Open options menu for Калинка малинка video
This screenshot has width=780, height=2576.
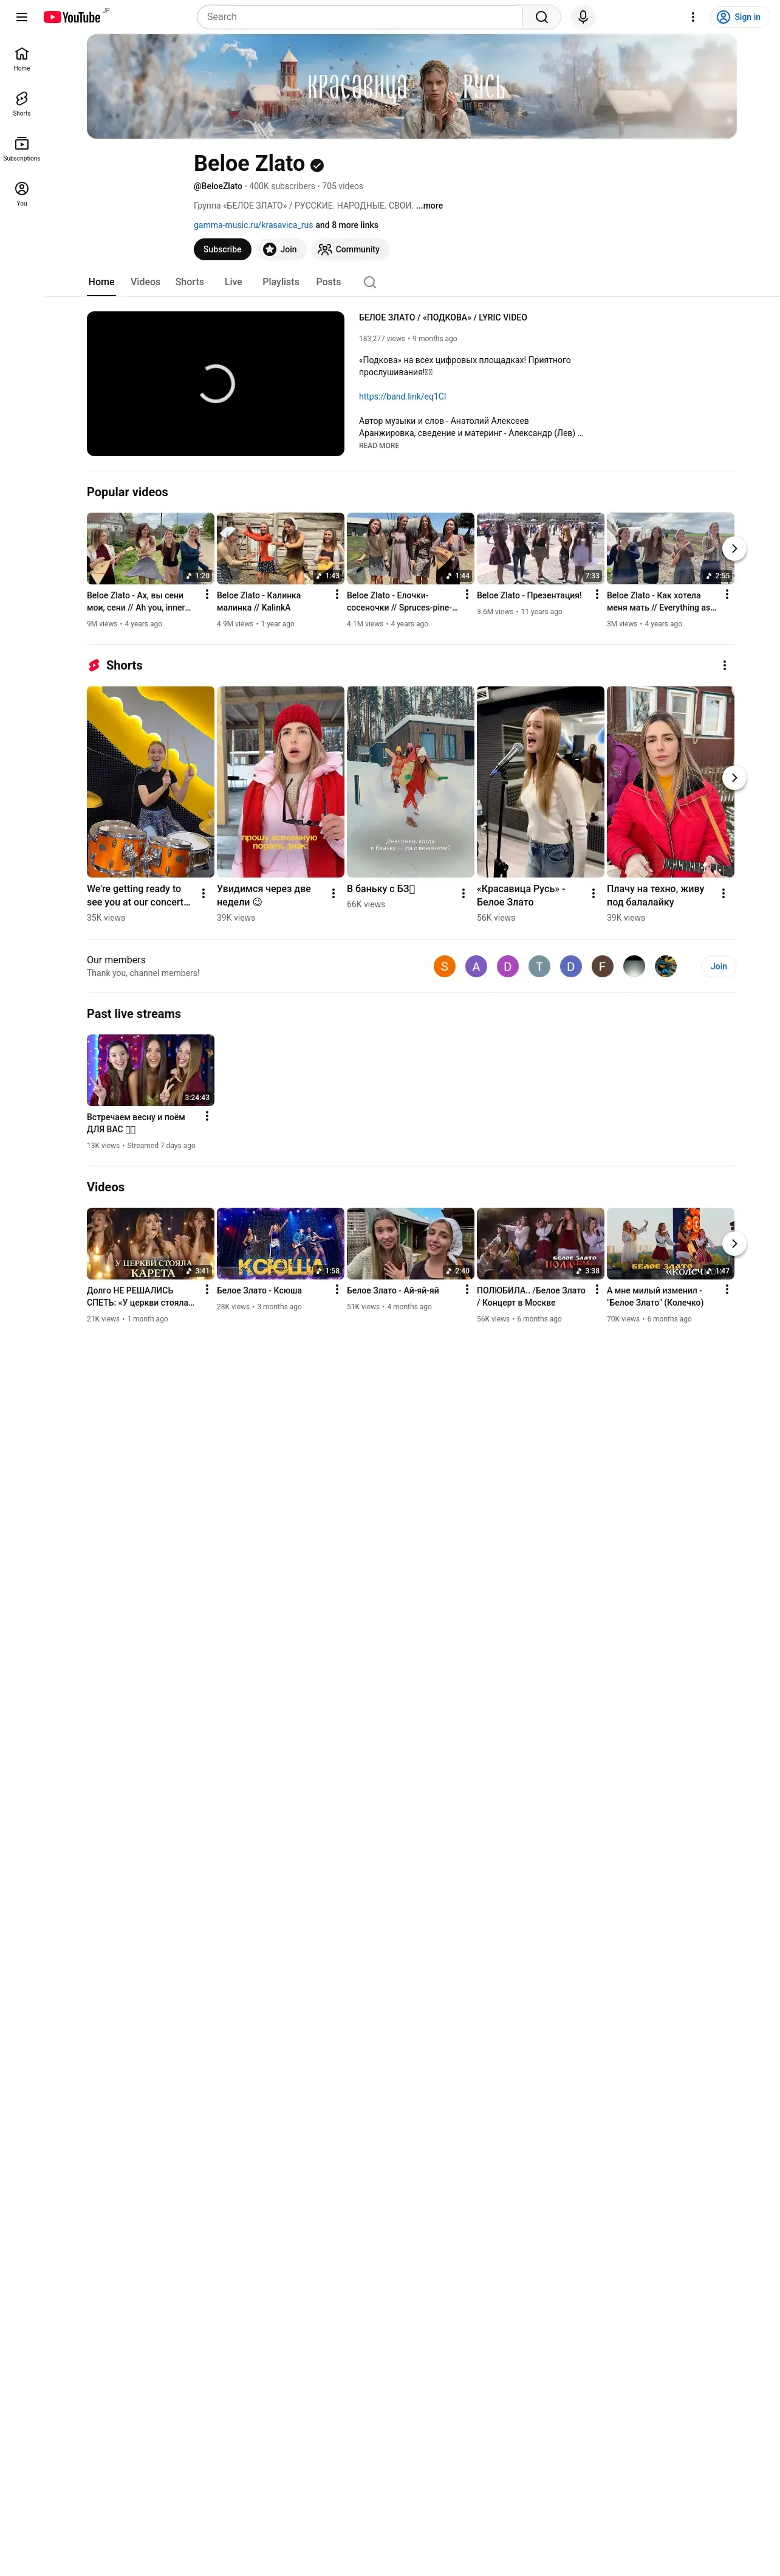337,594
